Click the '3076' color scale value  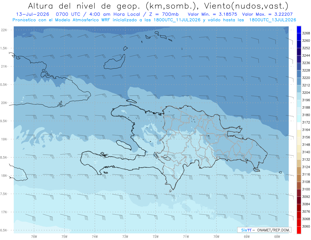point(306,212)
